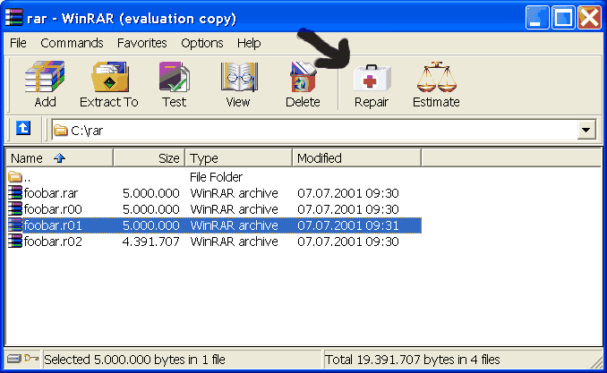Expand the address path dropdown arrow

586,130
